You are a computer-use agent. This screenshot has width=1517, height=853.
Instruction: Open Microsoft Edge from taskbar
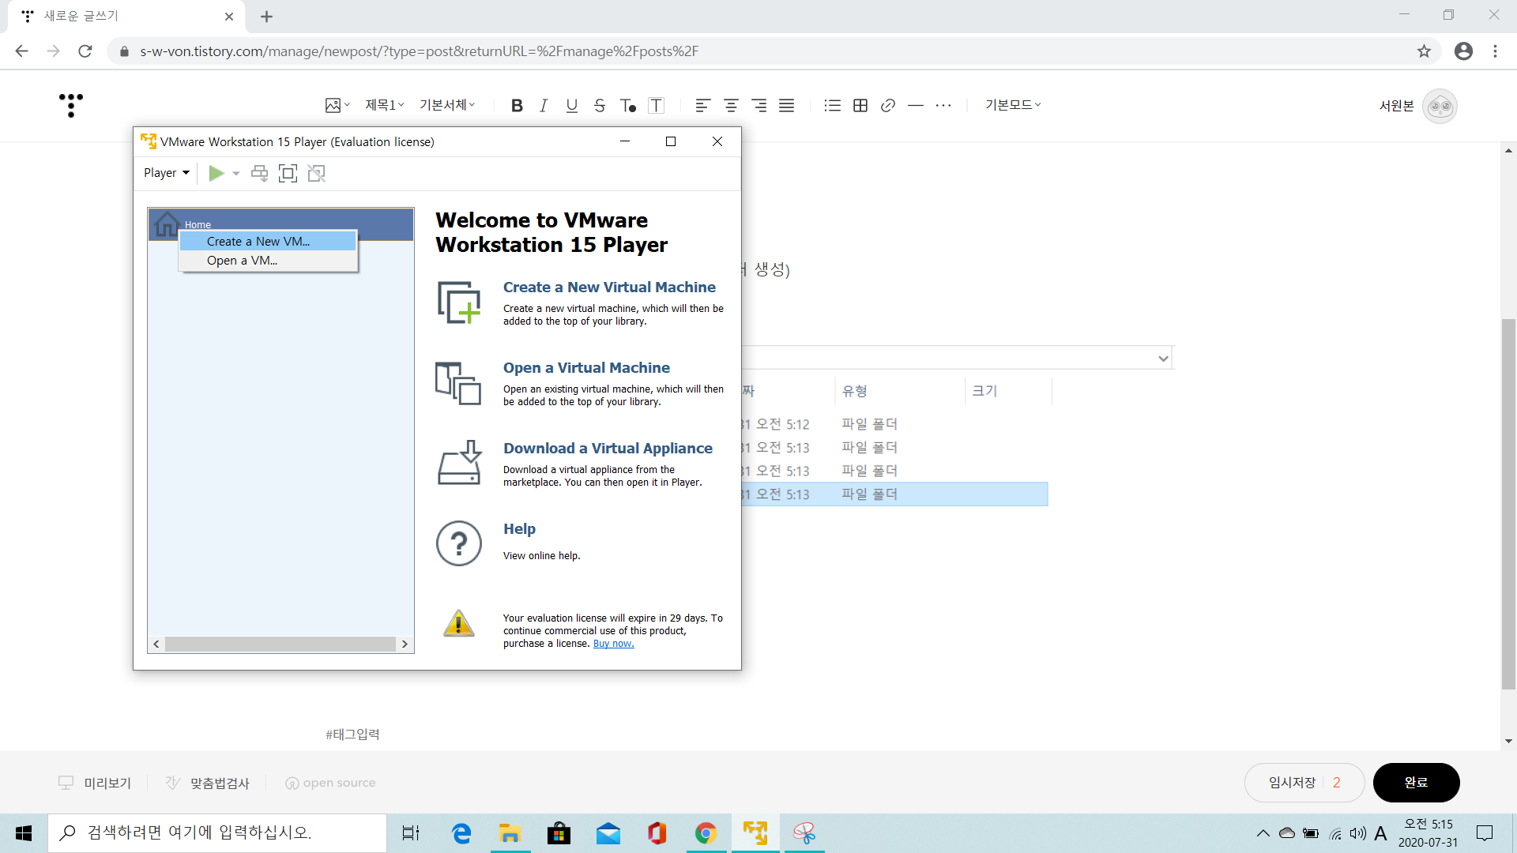click(x=461, y=833)
